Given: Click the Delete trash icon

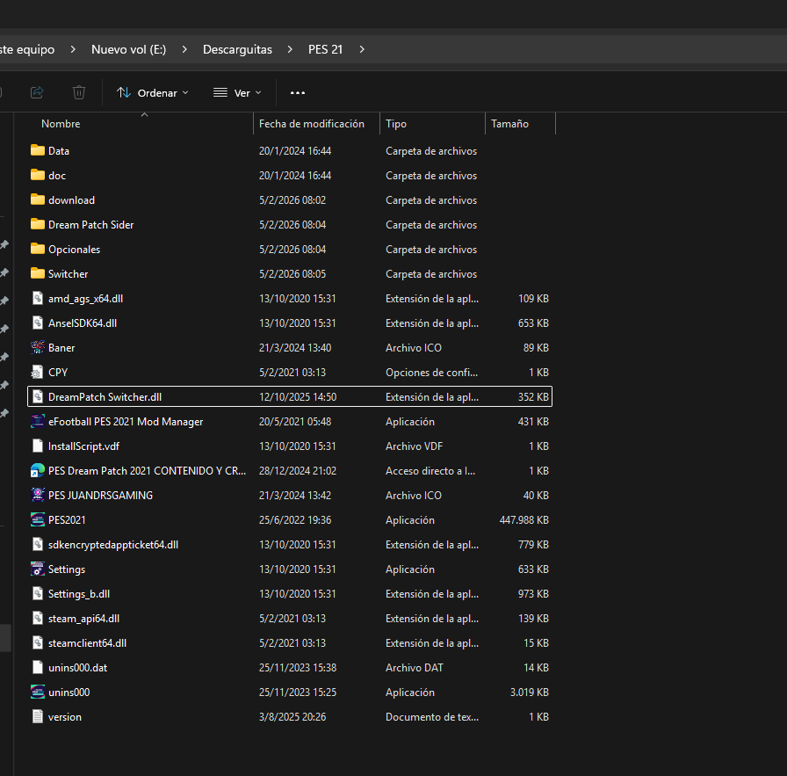Looking at the screenshot, I should [x=79, y=92].
